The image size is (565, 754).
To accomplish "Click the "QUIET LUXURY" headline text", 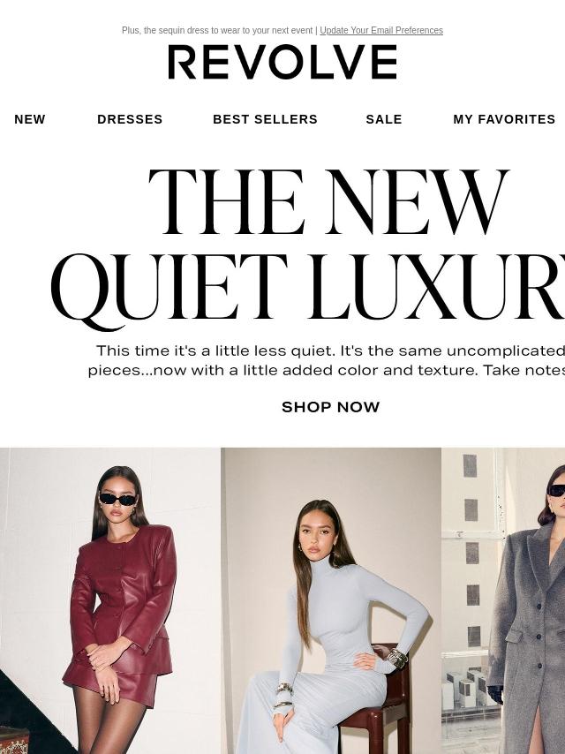I will click(308, 290).
